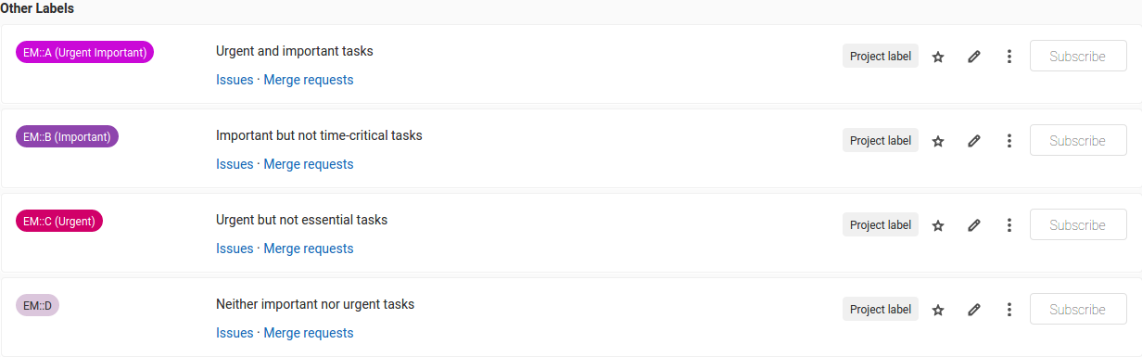View Issues for Neither important nor urgent tasks

[x=235, y=333]
